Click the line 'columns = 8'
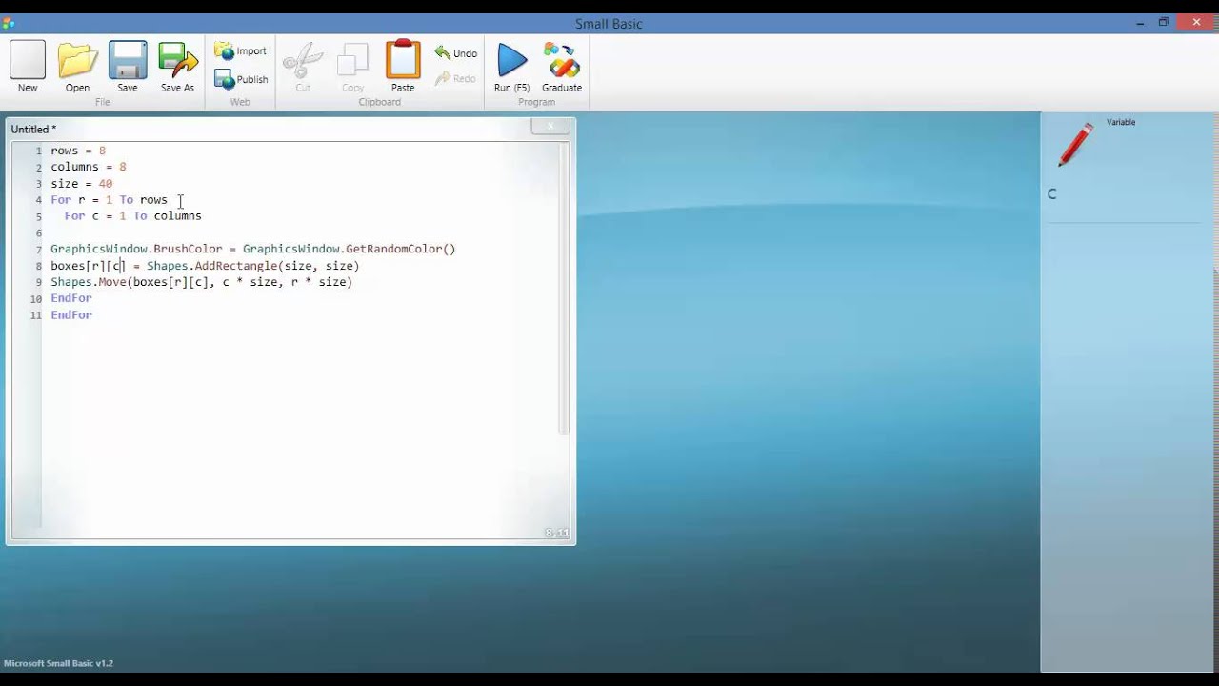The width and height of the screenshot is (1219, 686). tap(89, 167)
